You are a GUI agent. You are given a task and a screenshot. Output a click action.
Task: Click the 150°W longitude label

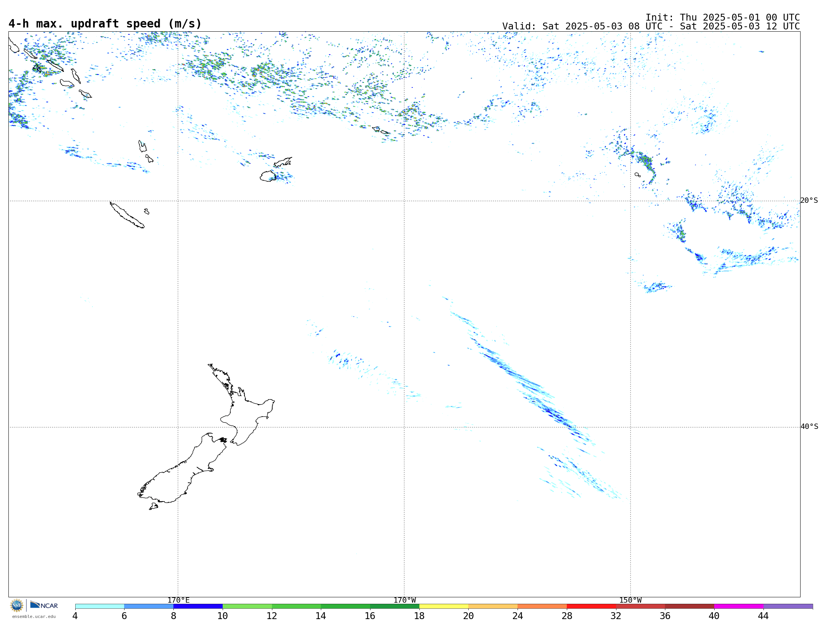[x=630, y=600]
